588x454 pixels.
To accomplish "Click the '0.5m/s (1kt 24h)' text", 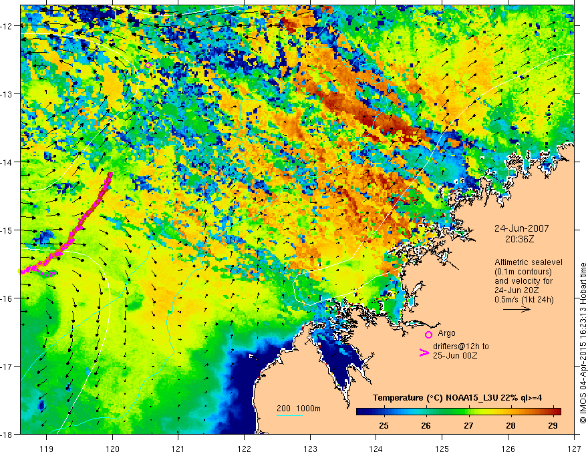I will 525,299.
